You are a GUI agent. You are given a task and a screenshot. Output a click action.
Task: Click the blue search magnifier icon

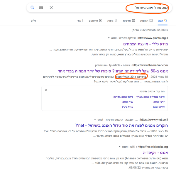click(x=33, y=8)
